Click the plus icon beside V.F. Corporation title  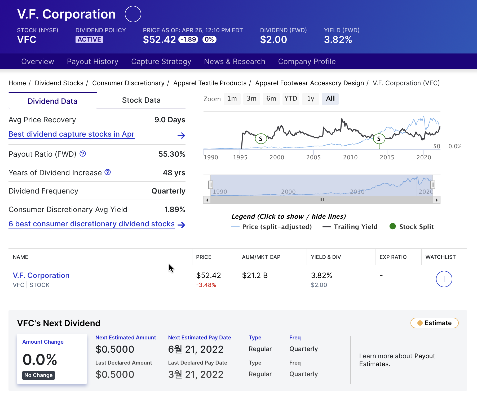point(133,14)
